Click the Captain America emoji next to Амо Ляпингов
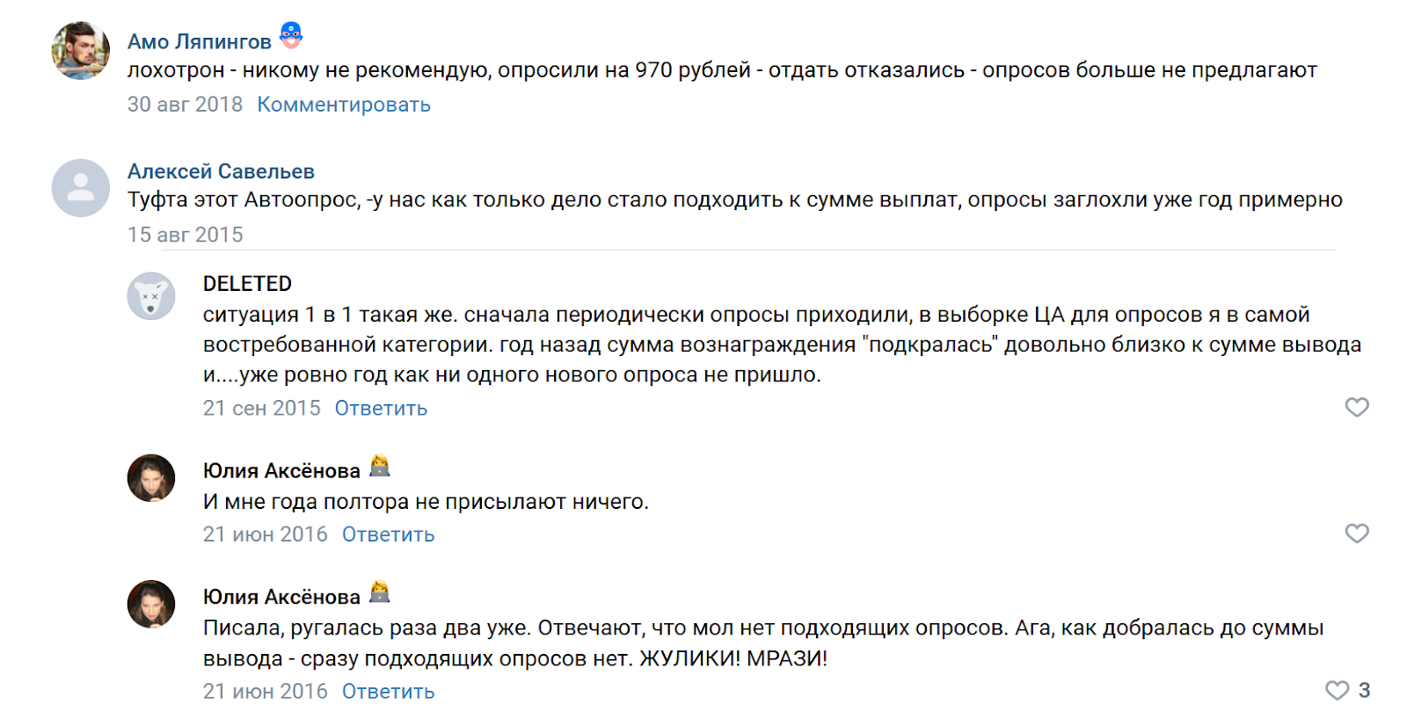This screenshot has height=726, width=1407. tap(290, 37)
